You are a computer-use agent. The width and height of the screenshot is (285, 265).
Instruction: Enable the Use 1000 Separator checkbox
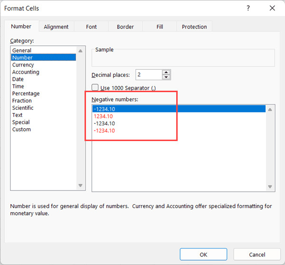[95, 88]
